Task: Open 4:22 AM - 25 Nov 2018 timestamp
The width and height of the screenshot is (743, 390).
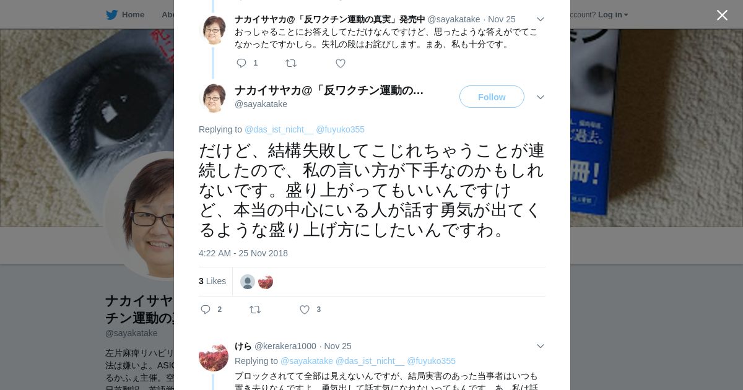Action: (243, 253)
